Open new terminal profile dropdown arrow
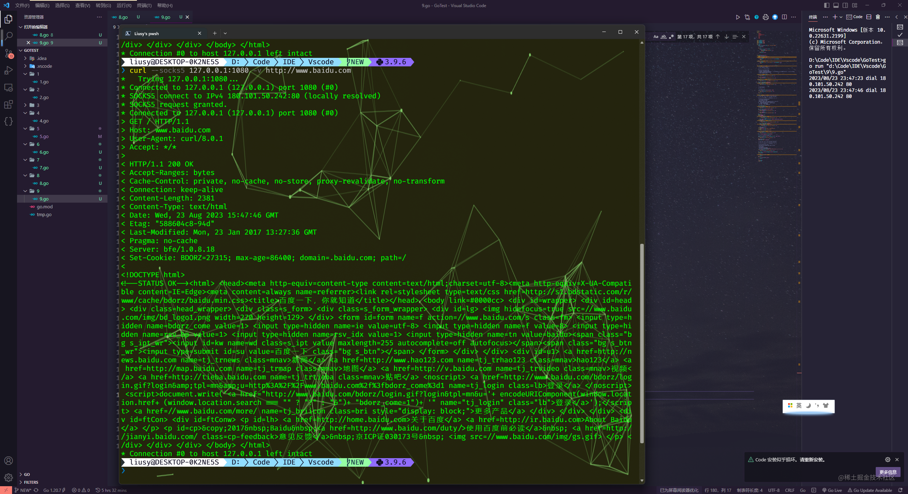Image resolution: width=908 pixels, height=494 pixels. coord(841,17)
